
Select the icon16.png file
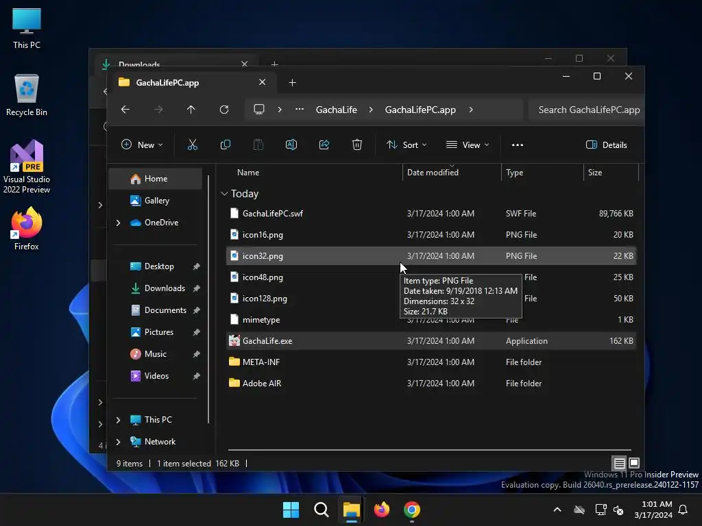[x=431, y=234]
